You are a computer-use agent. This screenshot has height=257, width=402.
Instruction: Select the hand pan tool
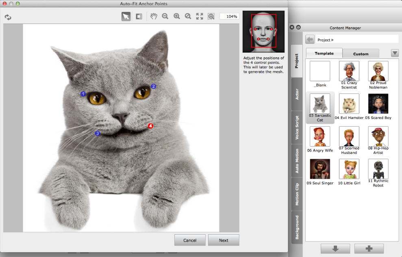point(154,17)
